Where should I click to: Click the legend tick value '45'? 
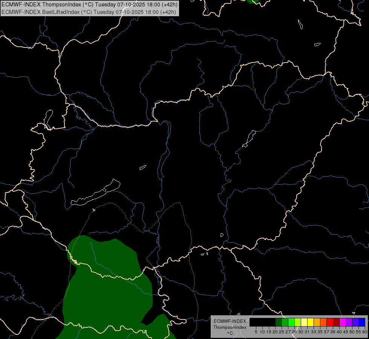coord(346,332)
